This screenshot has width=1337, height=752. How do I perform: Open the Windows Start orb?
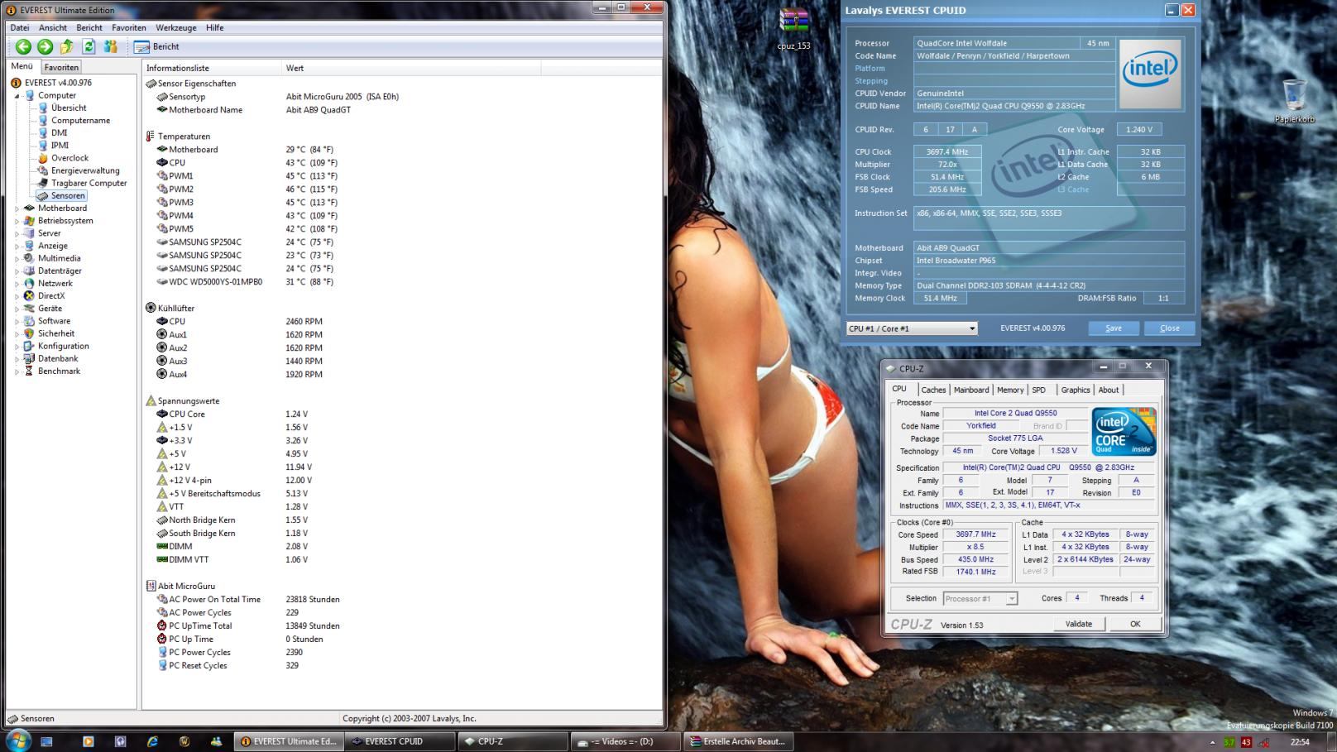17,740
